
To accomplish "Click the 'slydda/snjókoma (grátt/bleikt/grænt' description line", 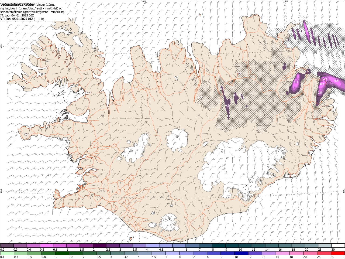I will 32,12.
